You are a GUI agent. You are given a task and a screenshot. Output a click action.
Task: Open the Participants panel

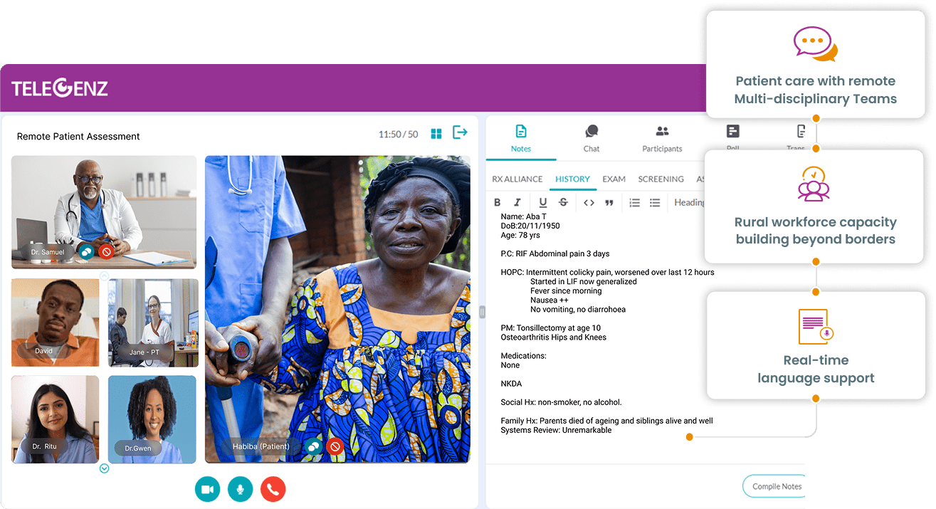(662, 138)
